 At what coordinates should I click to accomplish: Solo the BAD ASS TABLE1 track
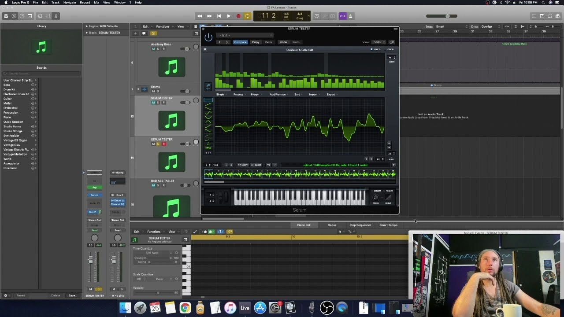(x=158, y=185)
